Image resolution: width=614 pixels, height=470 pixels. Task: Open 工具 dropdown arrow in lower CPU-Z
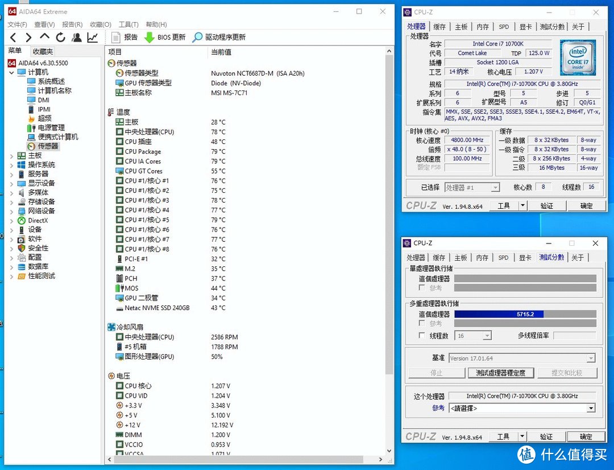click(522, 436)
